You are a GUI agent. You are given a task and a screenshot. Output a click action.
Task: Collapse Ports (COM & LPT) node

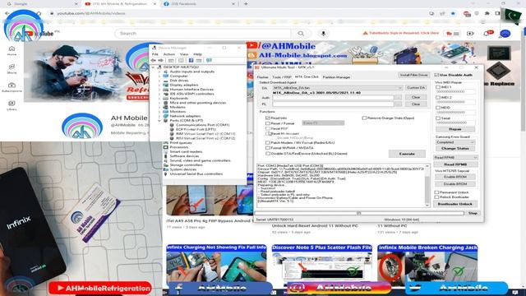click(x=159, y=121)
